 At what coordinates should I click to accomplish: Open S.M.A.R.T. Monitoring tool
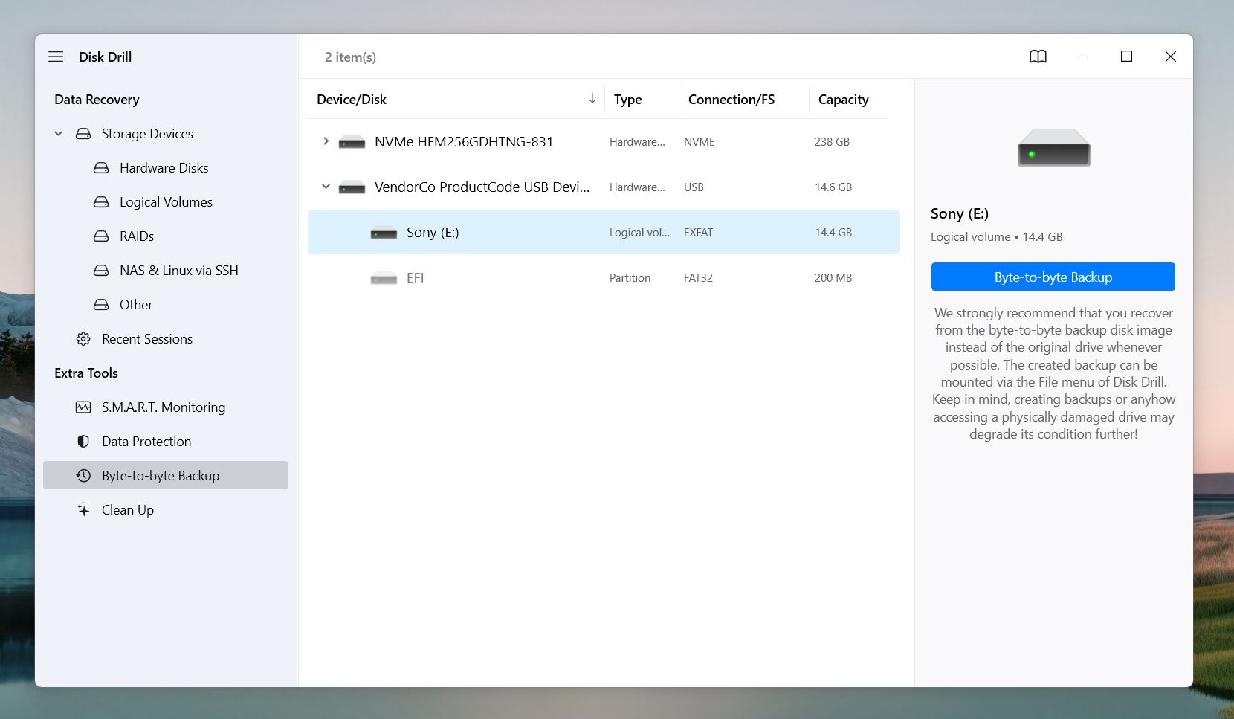pos(164,407)
